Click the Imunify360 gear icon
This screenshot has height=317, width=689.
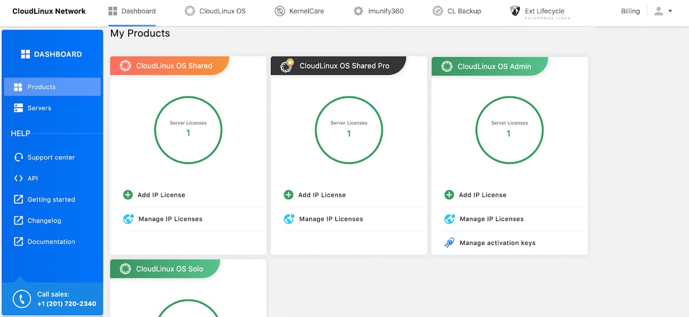[x=358, y=10]
